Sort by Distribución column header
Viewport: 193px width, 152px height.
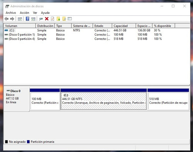[45, 26]
